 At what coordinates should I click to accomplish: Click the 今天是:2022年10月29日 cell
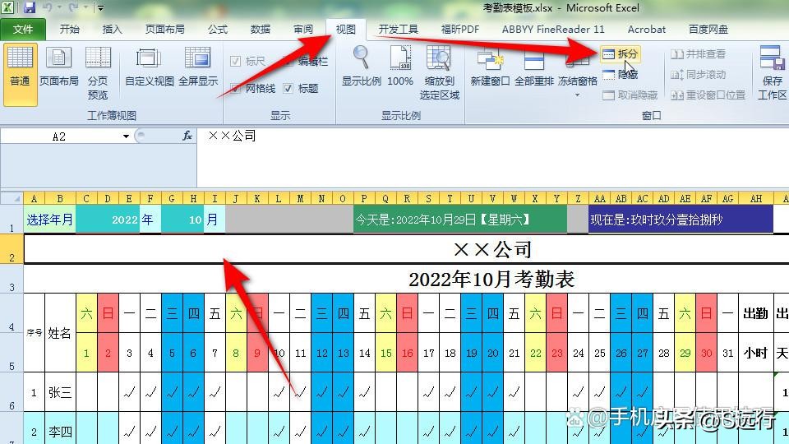click(x=460, y=220)
